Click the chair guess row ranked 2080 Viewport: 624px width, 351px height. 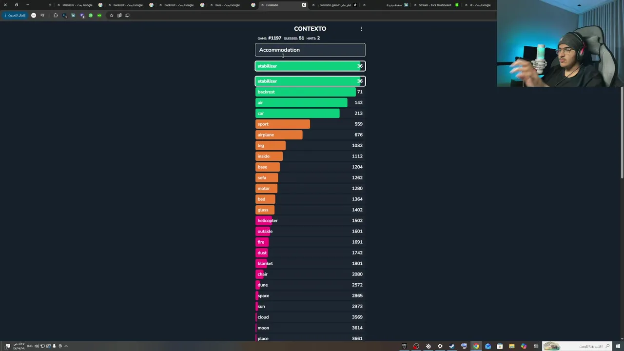(x=310, y=274)
